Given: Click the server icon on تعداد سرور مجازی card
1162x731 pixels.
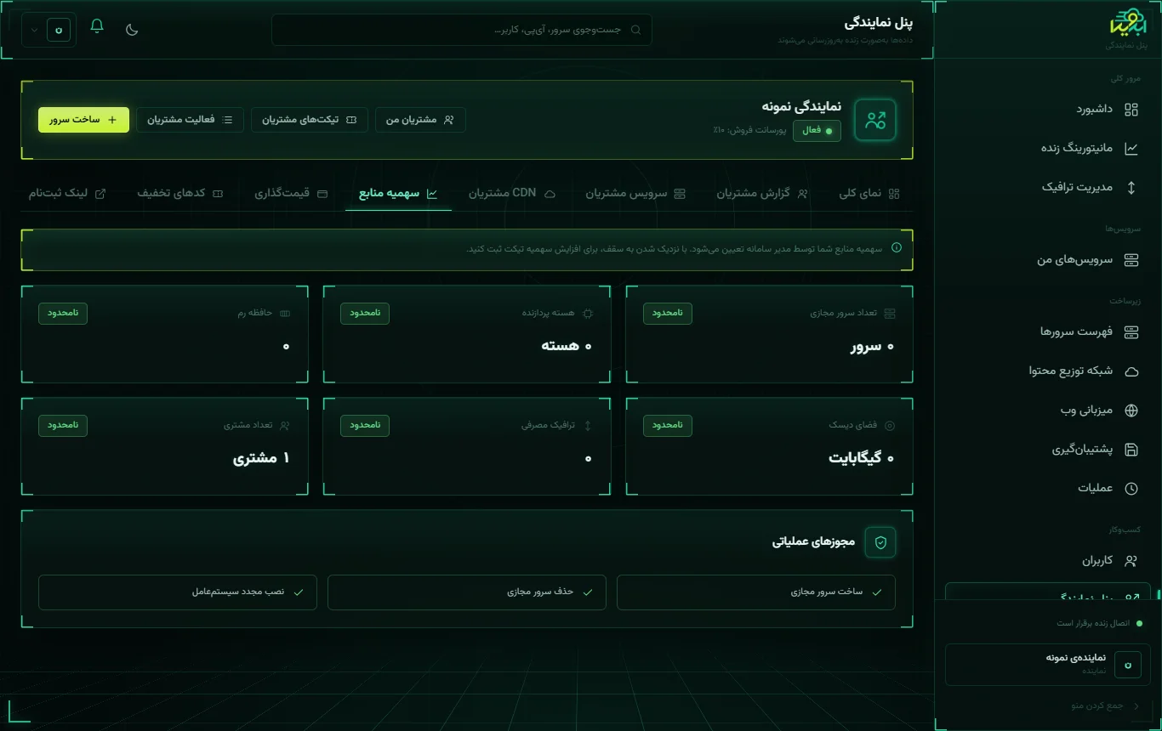Looking at the screenshot, I should click(890, 314).
